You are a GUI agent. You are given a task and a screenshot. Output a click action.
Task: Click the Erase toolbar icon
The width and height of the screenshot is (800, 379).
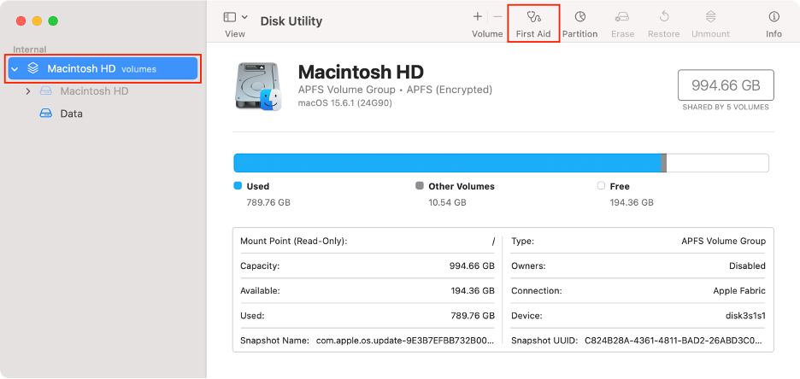tap(622, 17)
